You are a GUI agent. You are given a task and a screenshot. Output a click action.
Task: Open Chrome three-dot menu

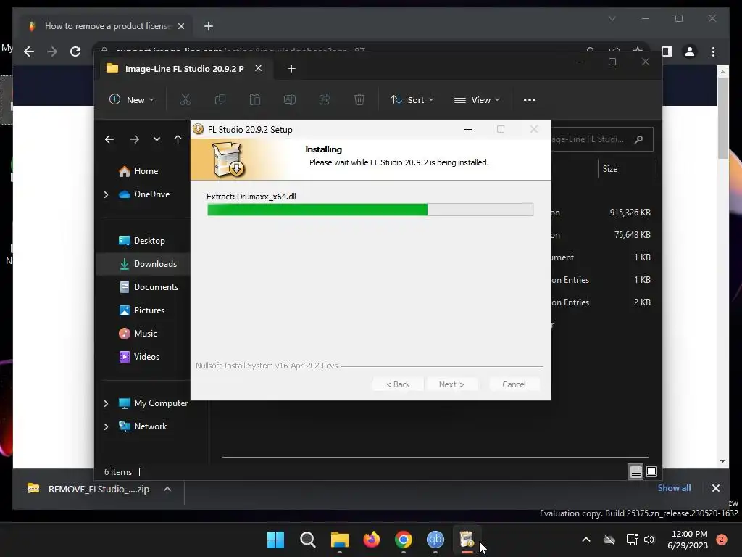click(x=713, y=51)
